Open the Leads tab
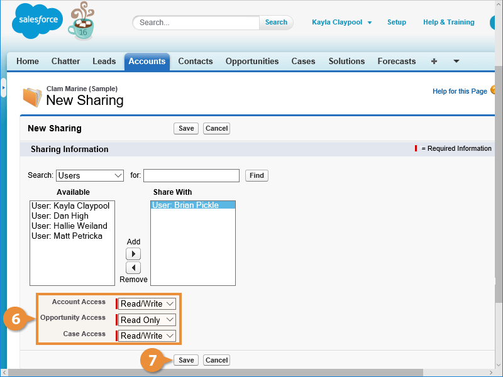503x377 pixels. click(x=104, y=61)
